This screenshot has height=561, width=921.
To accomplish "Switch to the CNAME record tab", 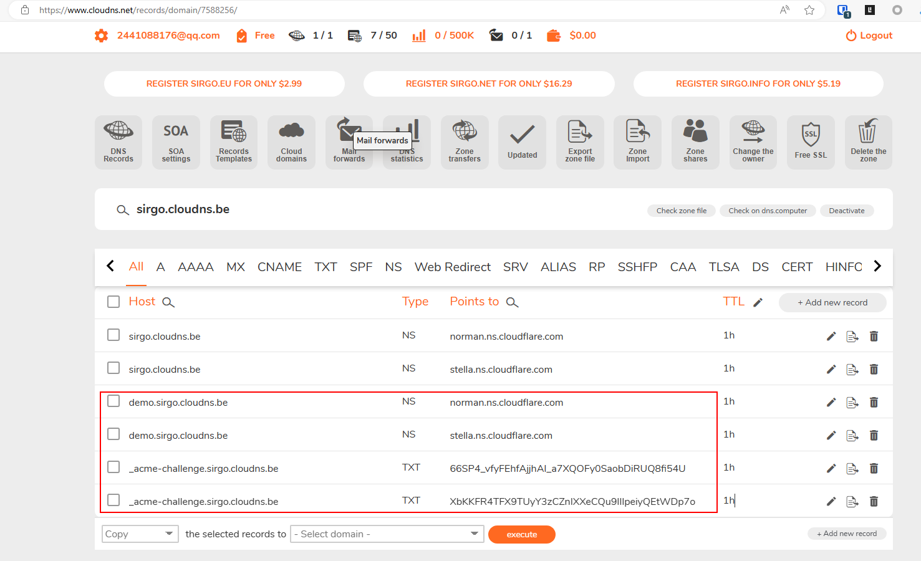I will pyautogui.click(x=279, y=267).
